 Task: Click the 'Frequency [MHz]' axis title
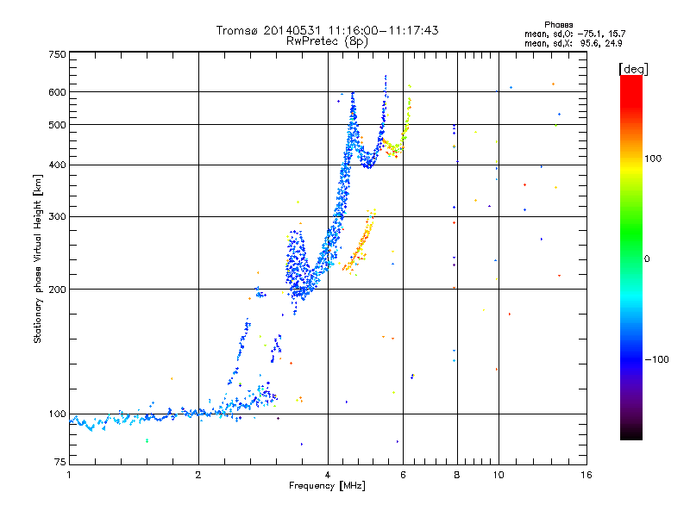click(327, 486)
